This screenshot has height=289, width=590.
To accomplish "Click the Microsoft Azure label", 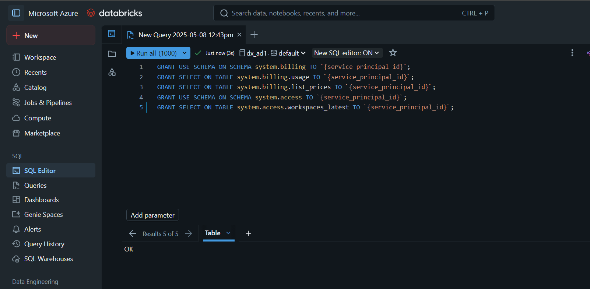I will point(53,13).
